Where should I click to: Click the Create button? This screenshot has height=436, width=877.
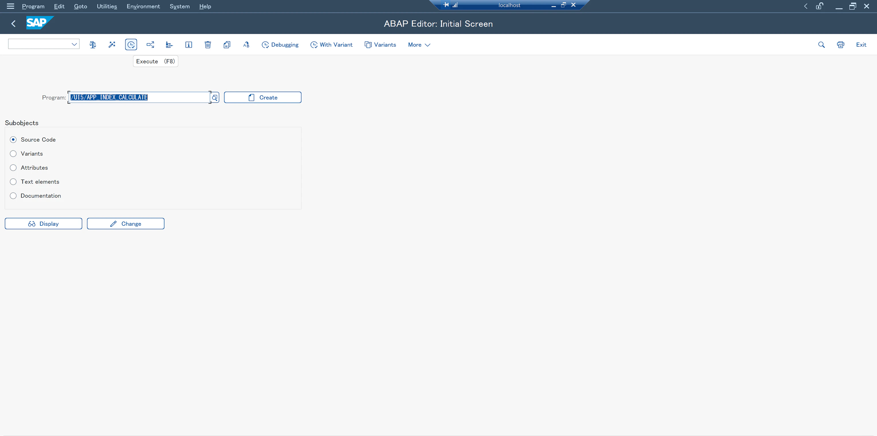click(x=262, y=97)
